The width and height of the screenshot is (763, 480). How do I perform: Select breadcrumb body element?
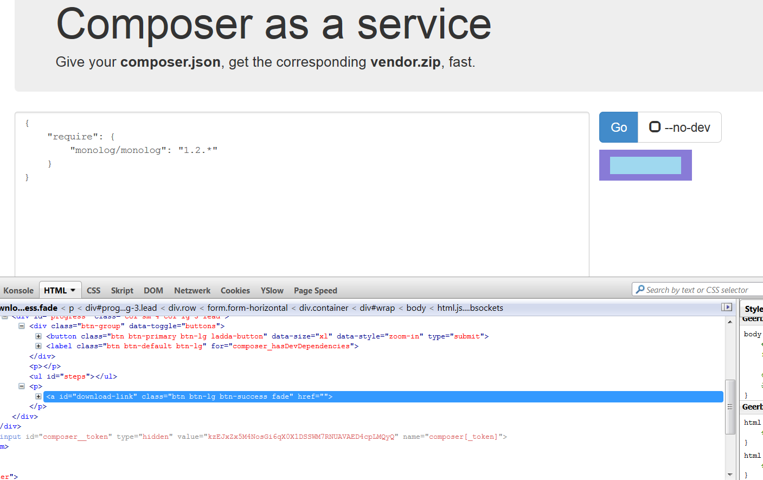point(416,308)
